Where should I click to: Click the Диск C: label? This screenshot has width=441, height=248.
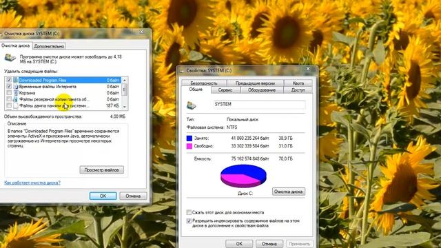pyautogui.click(x=245, y=194)
